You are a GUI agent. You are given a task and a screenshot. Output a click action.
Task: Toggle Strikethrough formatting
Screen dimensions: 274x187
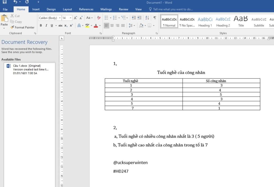click(60, 26)
